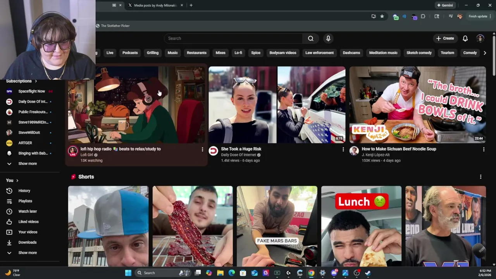Open The Slotfather Picker bookmark

(x=113, y=26)
